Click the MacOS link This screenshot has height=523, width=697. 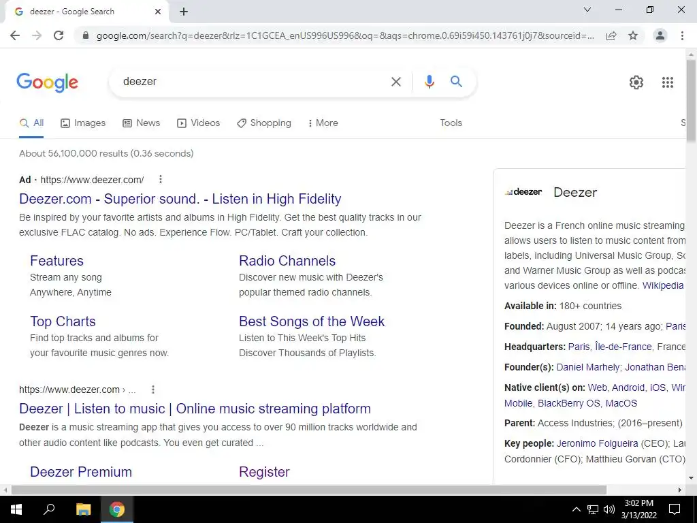pyautogui.click(x=621, y=403)
